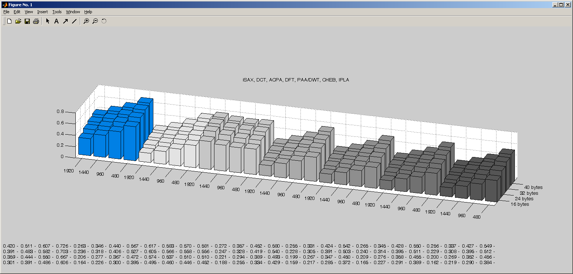Click the value '0.726' in the data text
Image resolution: width=573 pixels, height=274 pixels.
coord(61,246)
